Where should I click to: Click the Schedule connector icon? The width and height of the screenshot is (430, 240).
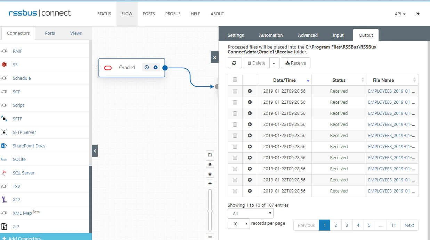(x=4, y=78)
